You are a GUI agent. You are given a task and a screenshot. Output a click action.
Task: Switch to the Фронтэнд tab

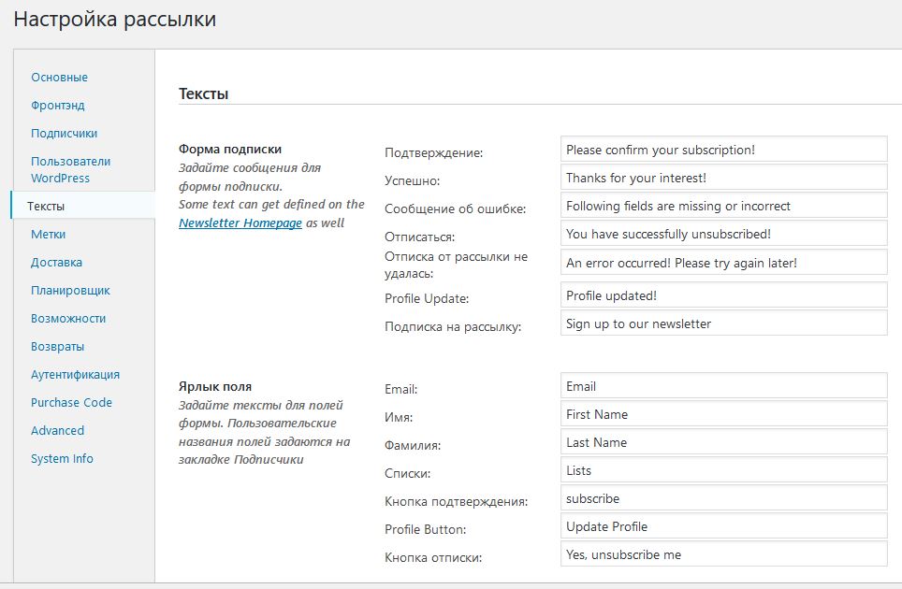pyautogui.click(x=57, y=106)
